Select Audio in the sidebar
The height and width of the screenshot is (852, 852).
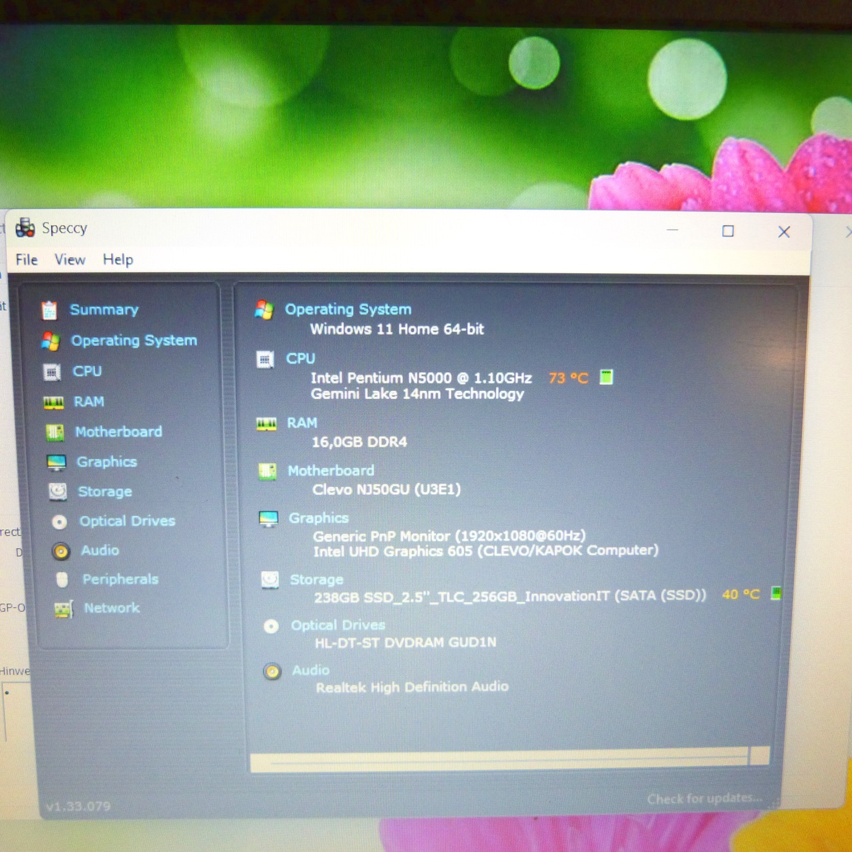[100, 550]
